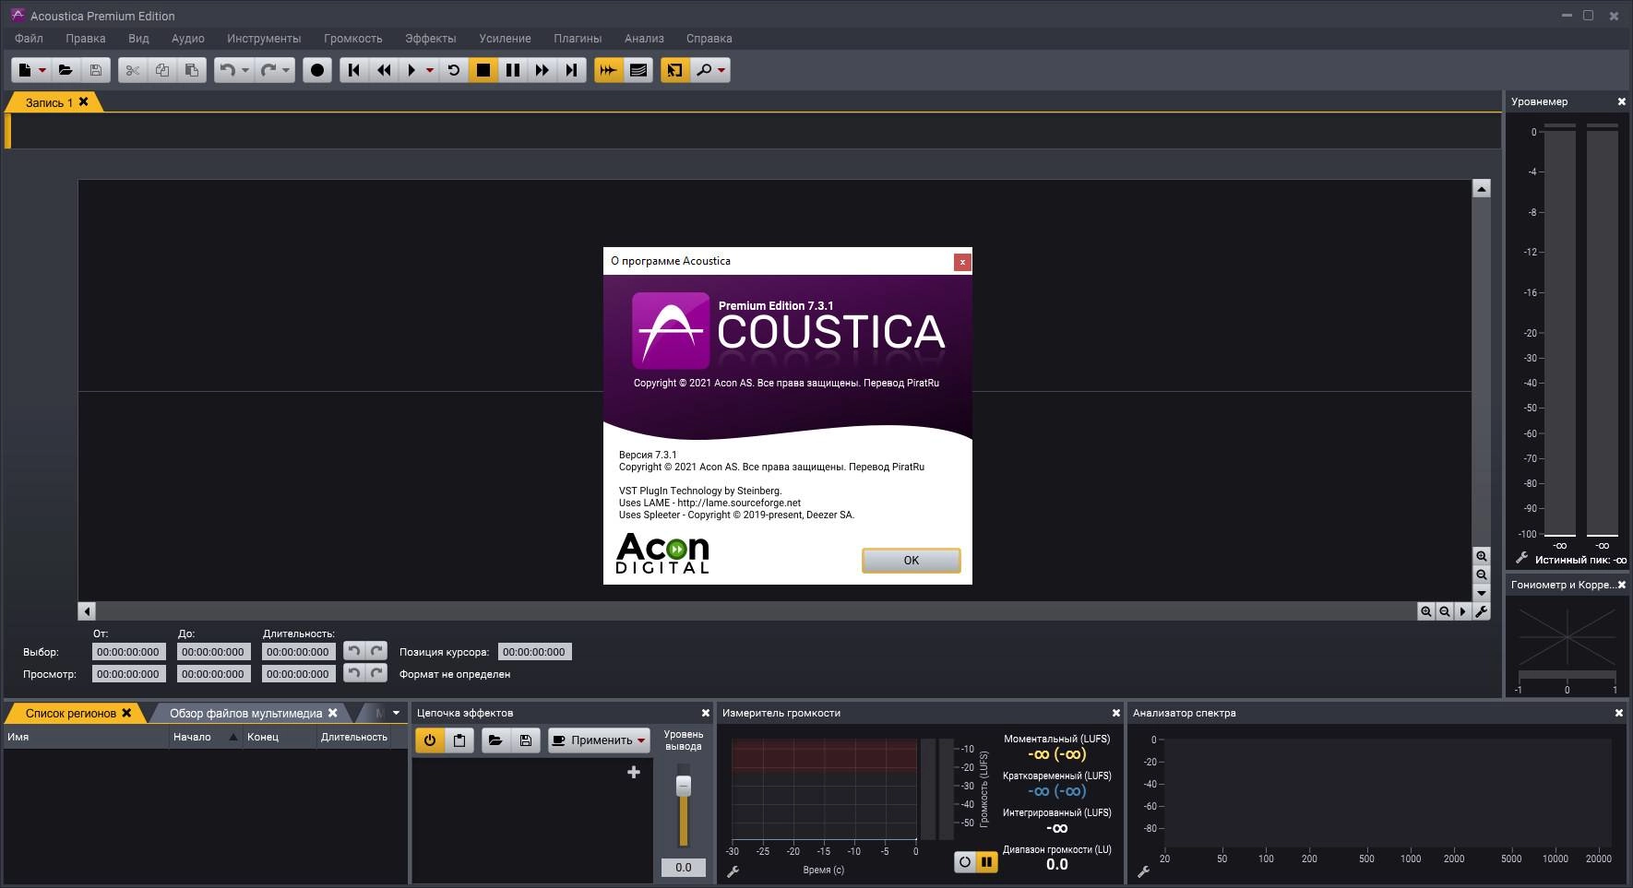Expand the Undo history dropdown
This screenshot has height=888, width=1633.
click(x=245, y=70)
